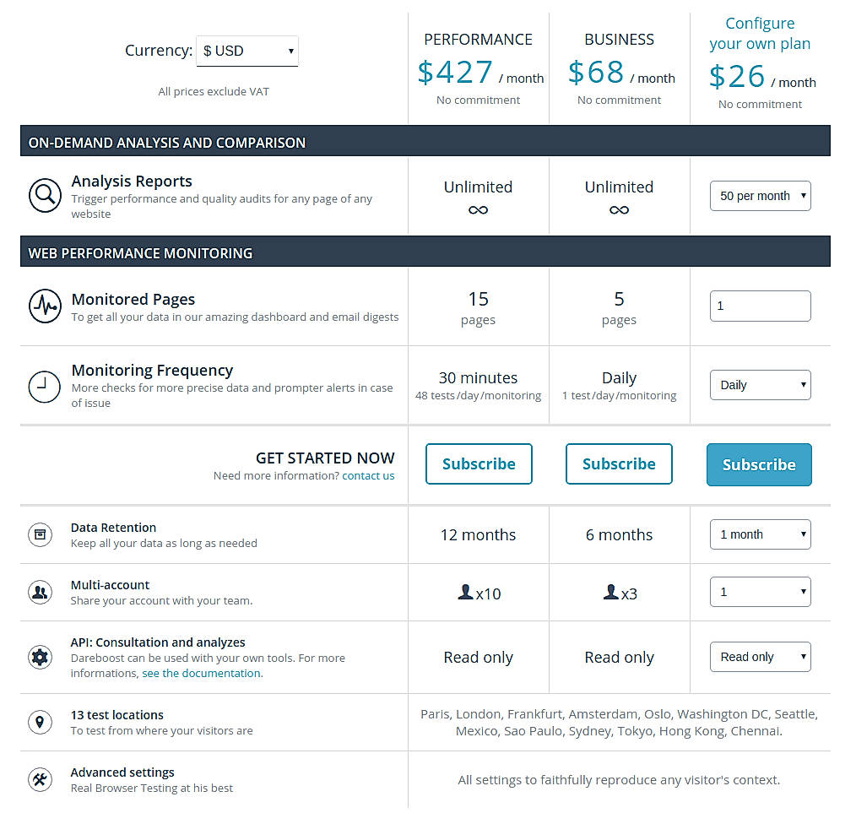Click the test locations map pin icon
The width and height of the screenshot is (856, 813).
[x=40, y=722]
